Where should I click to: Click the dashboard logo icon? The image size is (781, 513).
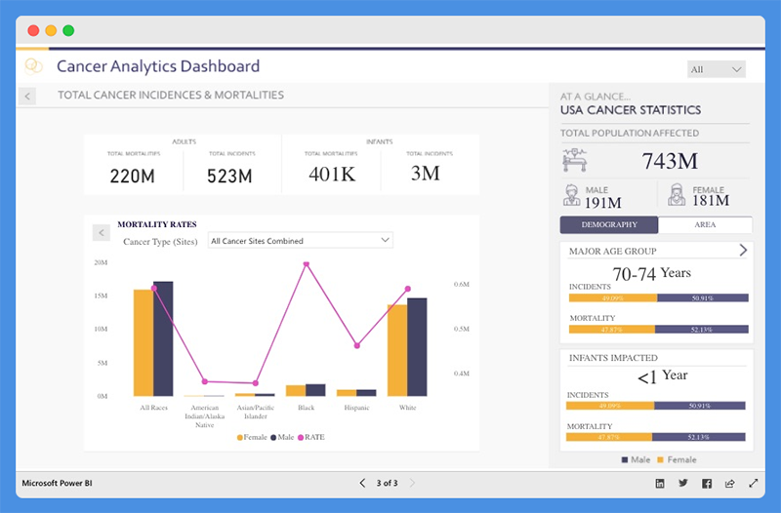coord(34,66)
